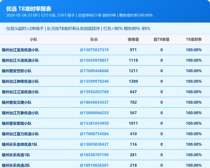
Task: Click the 优选 T8准时率报表 title
Action: point(29,9)
